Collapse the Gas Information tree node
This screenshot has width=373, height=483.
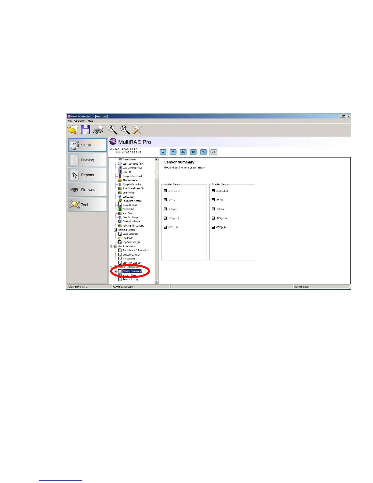coord(111,246)
